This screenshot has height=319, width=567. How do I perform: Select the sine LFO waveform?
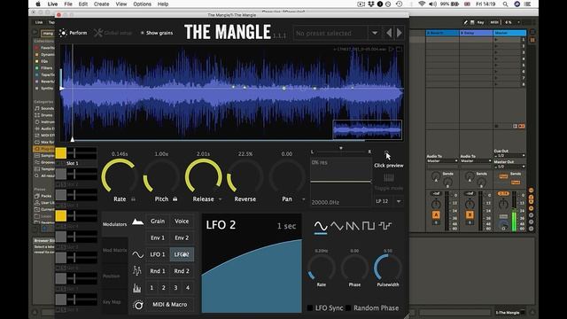(321, 226)
